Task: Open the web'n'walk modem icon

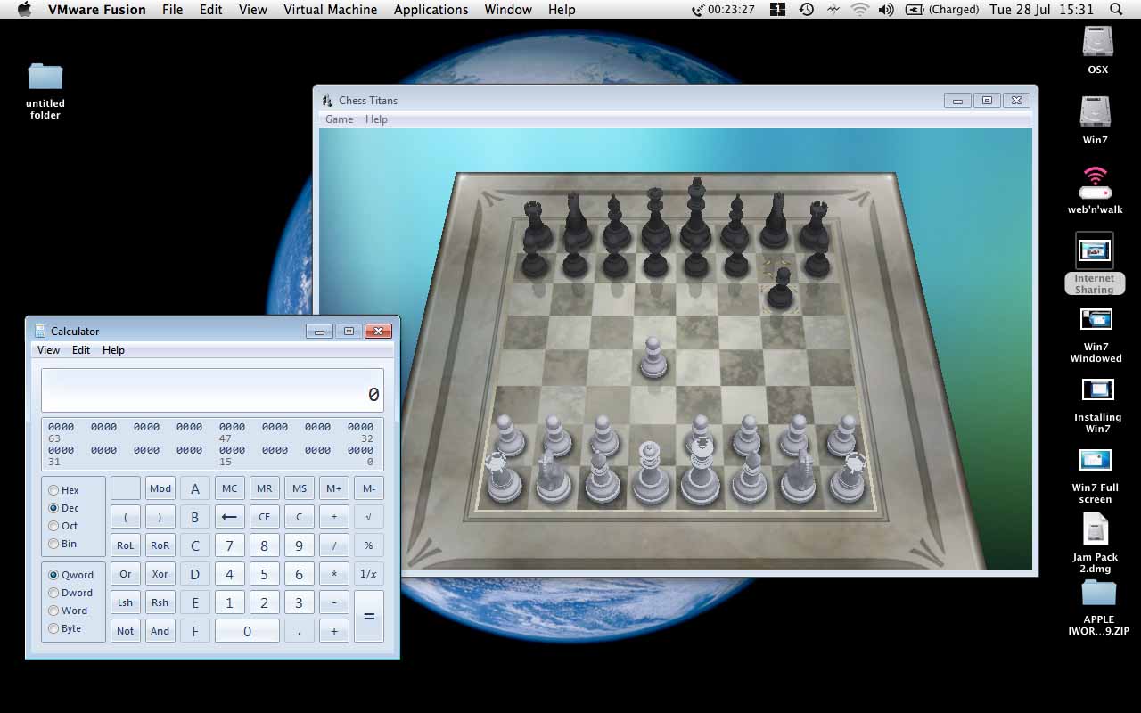Action: click(1095, 184)
